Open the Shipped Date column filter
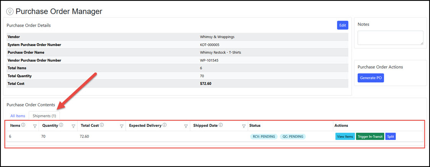 (x=244, y=126)
